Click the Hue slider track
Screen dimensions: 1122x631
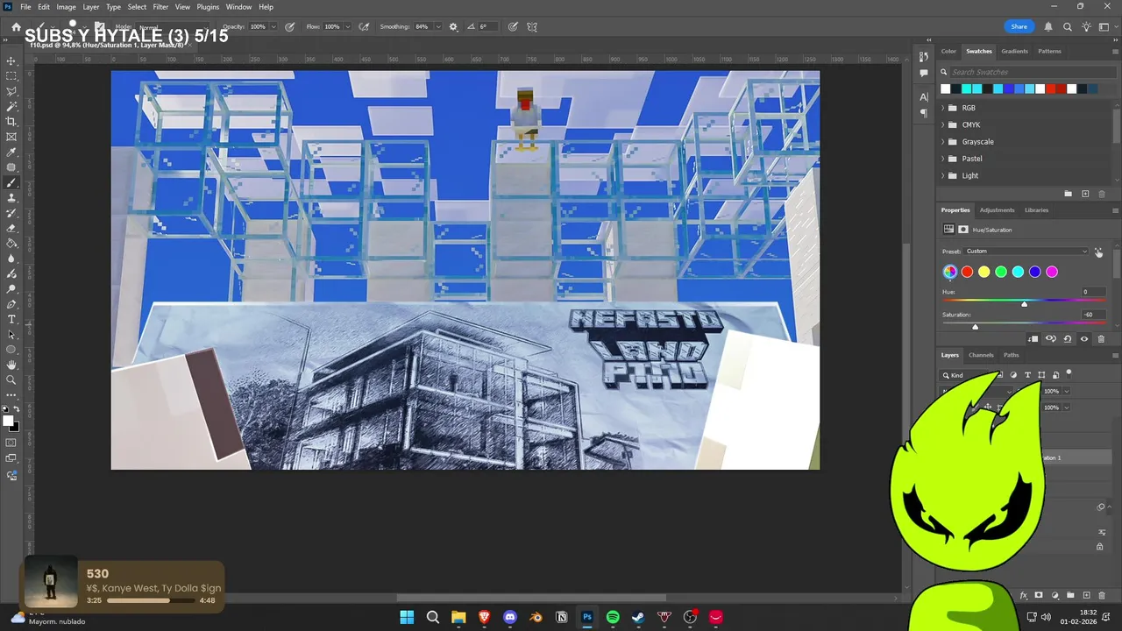tap(1025, 301)
